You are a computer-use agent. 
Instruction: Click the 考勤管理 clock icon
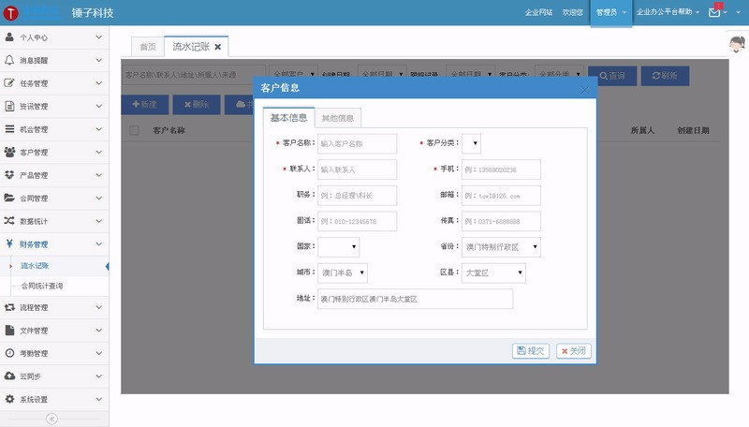pos(9,353)
